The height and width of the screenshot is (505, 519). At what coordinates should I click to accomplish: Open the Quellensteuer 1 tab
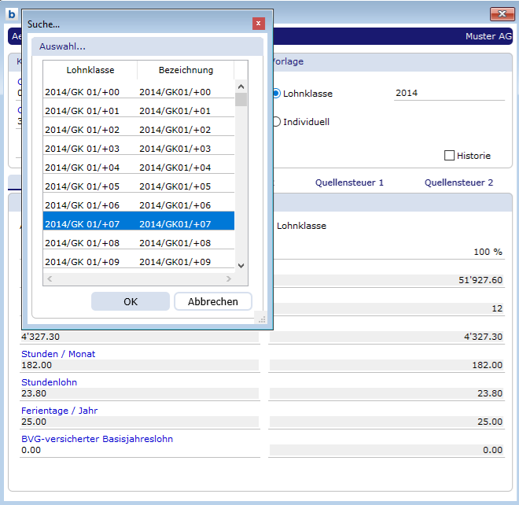[x=349, y=182]
